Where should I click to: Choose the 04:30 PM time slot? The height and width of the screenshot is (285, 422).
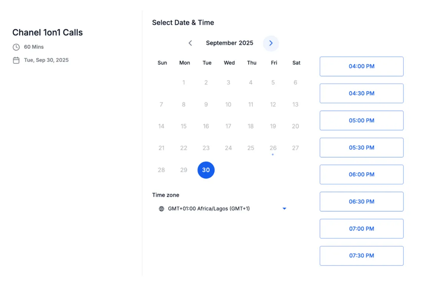(362, 93)
